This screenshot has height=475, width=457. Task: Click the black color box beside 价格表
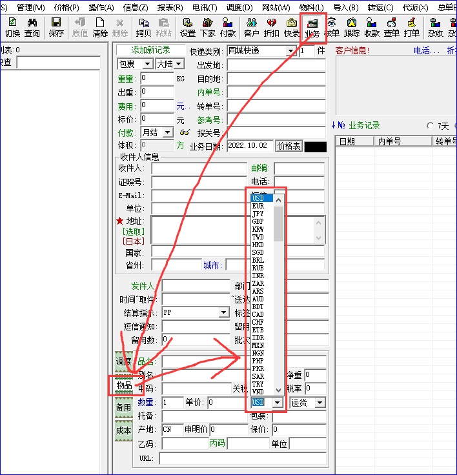coord(316,147)
